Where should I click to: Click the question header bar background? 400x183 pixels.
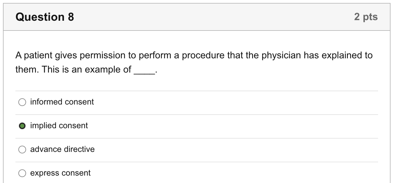coord(207,17)
